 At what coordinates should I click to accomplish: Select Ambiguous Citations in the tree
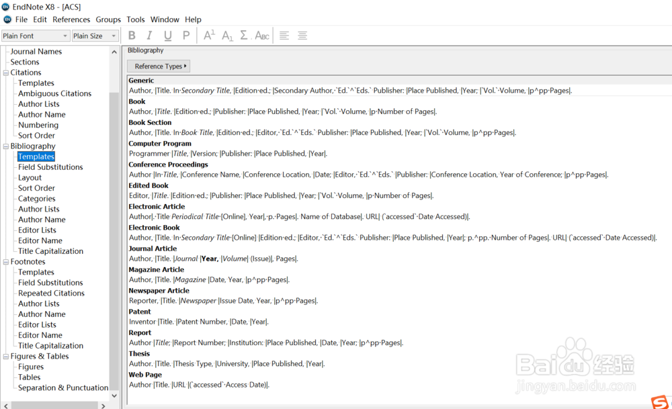coord(54,93)
